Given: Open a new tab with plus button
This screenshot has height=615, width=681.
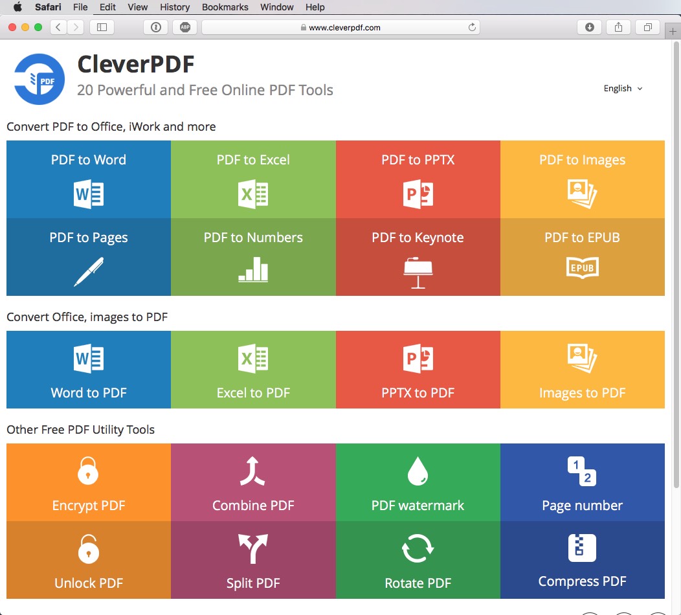Looking at the screenshot, I should click(x=673, y=31).
